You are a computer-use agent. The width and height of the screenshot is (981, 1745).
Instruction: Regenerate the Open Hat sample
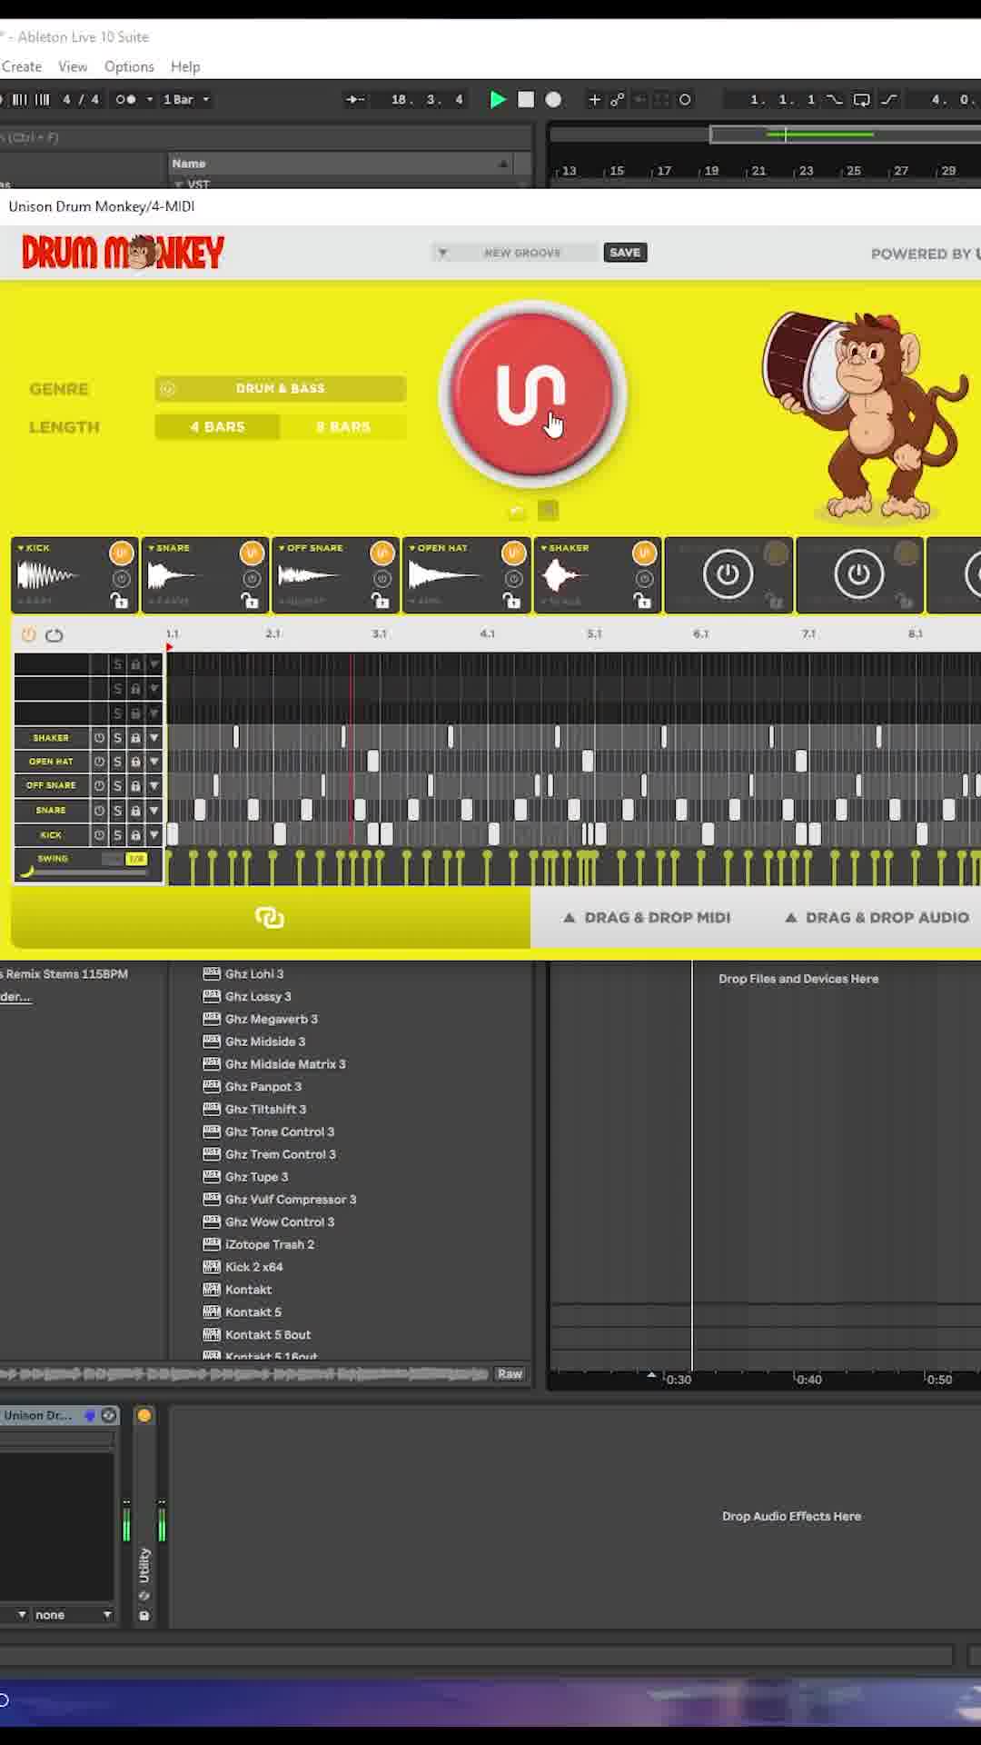pyautogui.click(x=513, y=553)
